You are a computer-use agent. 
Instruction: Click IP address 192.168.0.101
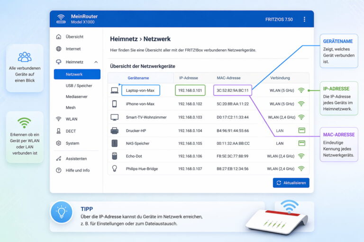click(190, 90)
